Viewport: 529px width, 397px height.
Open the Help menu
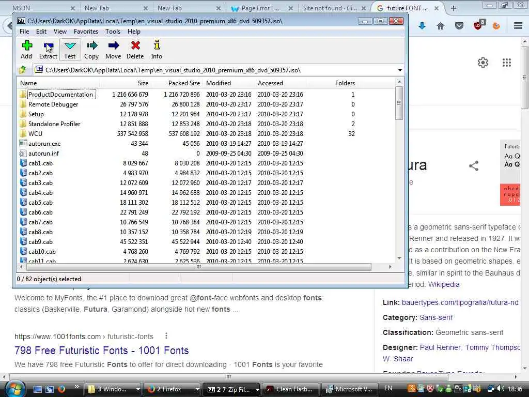tap(134, 32)
